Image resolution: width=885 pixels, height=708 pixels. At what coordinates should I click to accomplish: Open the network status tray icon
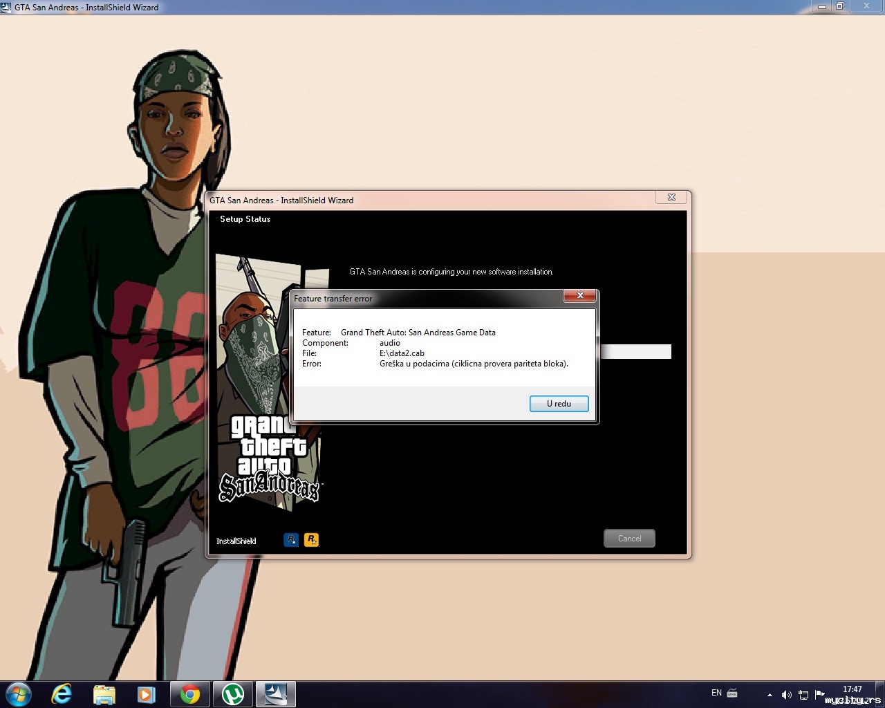(803, 694)
